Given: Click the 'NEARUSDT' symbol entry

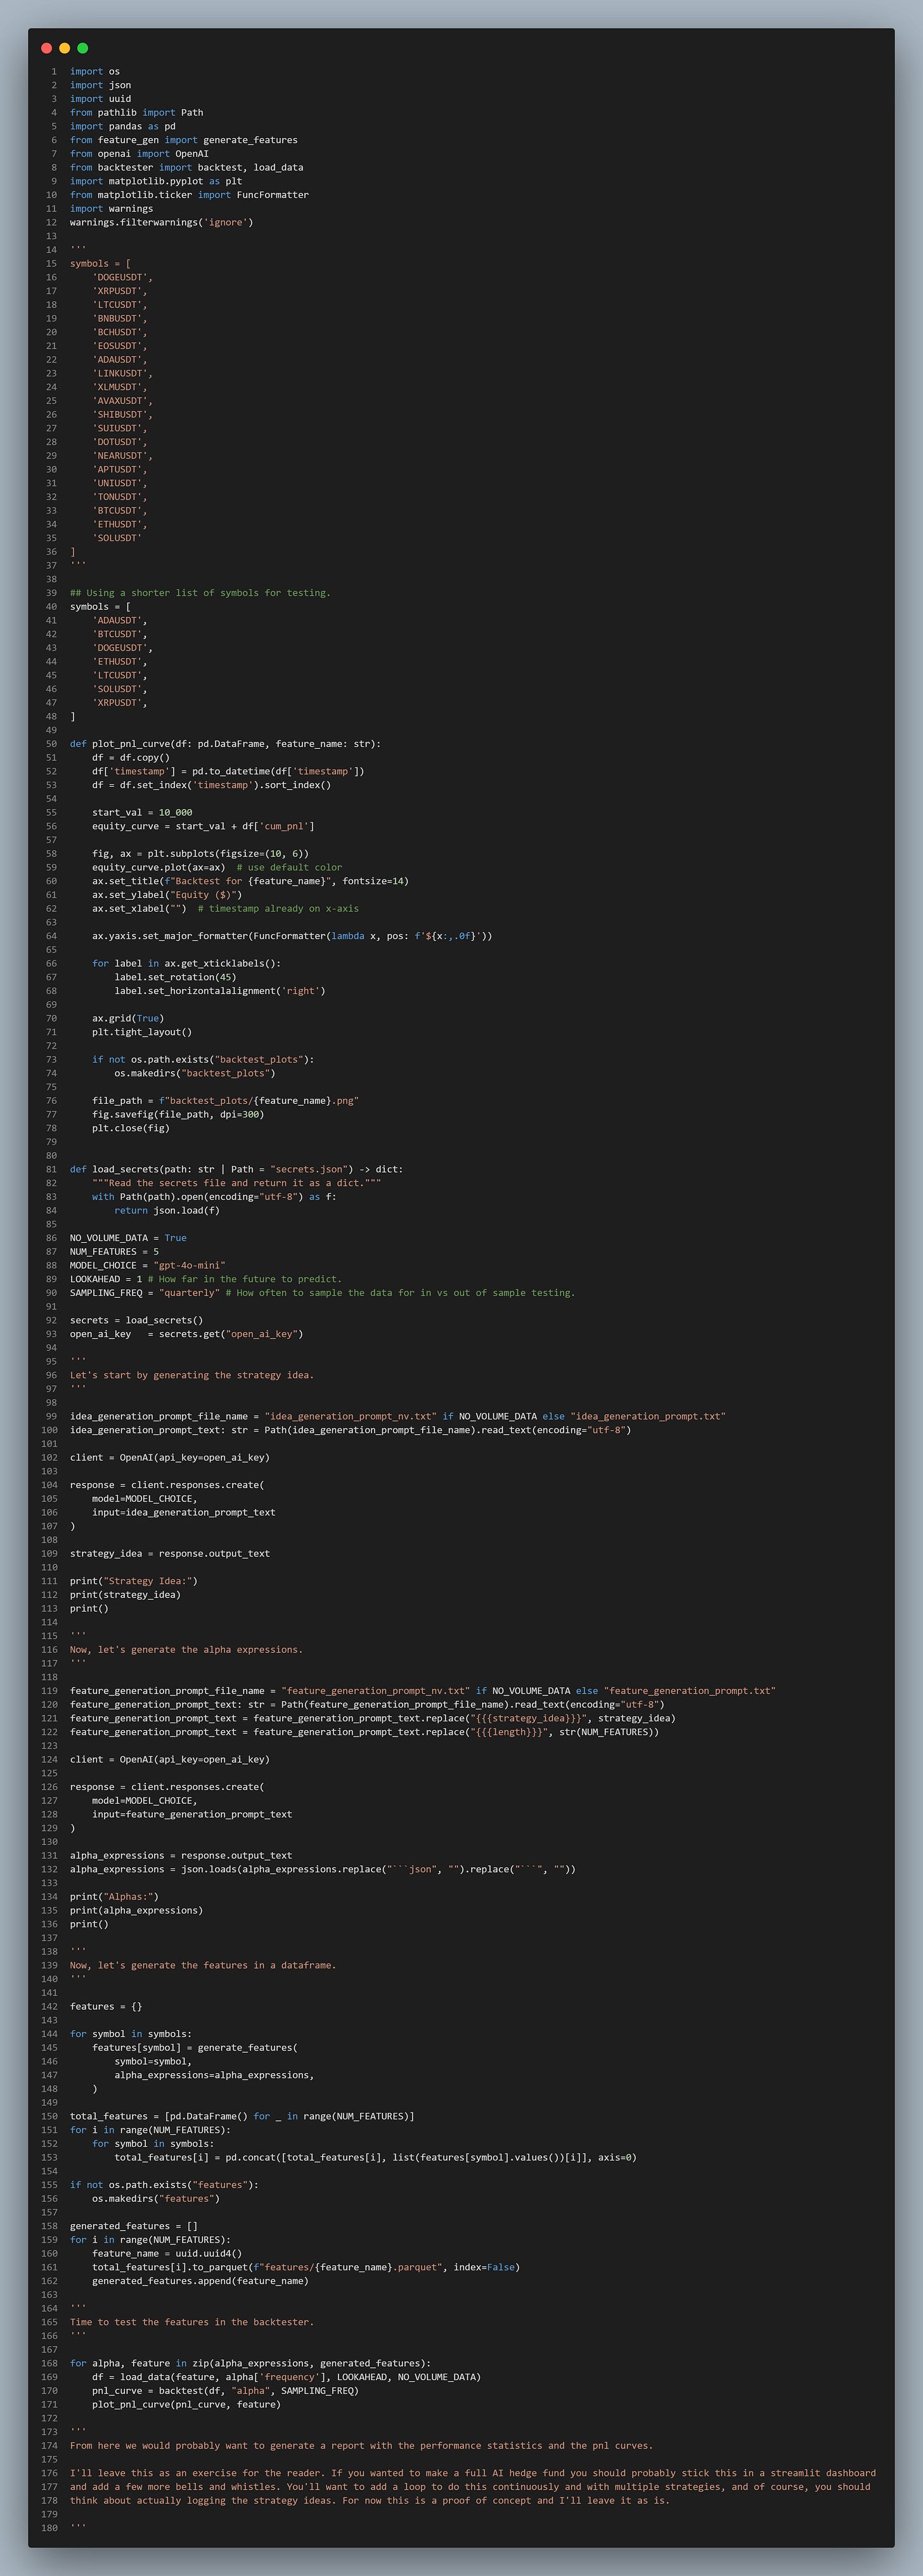Looking at the screenshot, I should [122, 455].
